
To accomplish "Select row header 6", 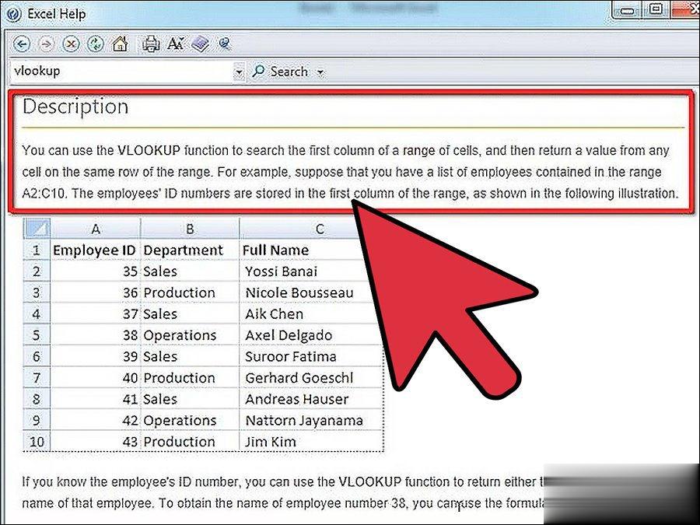I will [x=37, y=357].
